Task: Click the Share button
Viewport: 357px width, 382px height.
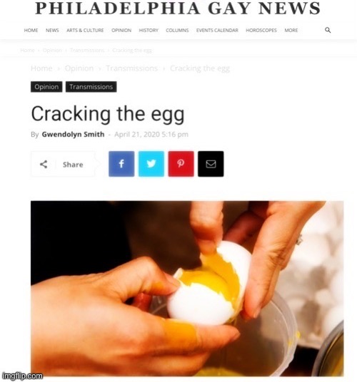Action: click(x=63, y=164)
